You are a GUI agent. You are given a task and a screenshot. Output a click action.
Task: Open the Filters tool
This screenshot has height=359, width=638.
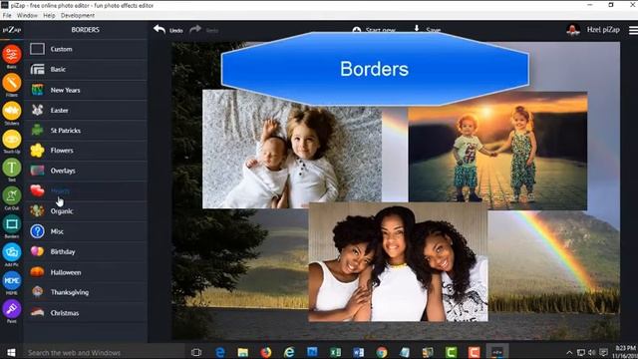point(11,83)
